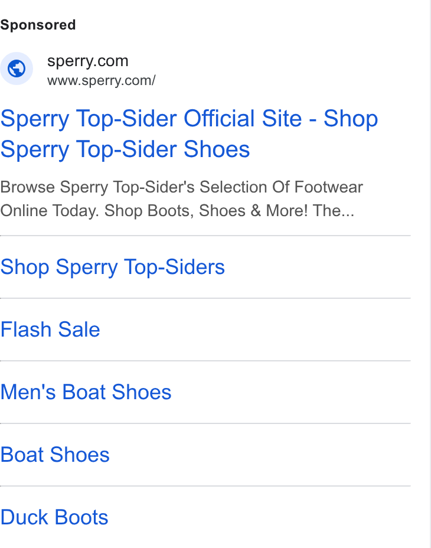This screenshot has height=548, width=431.
Task: Open the sperry.com site name
Action: 88,61
